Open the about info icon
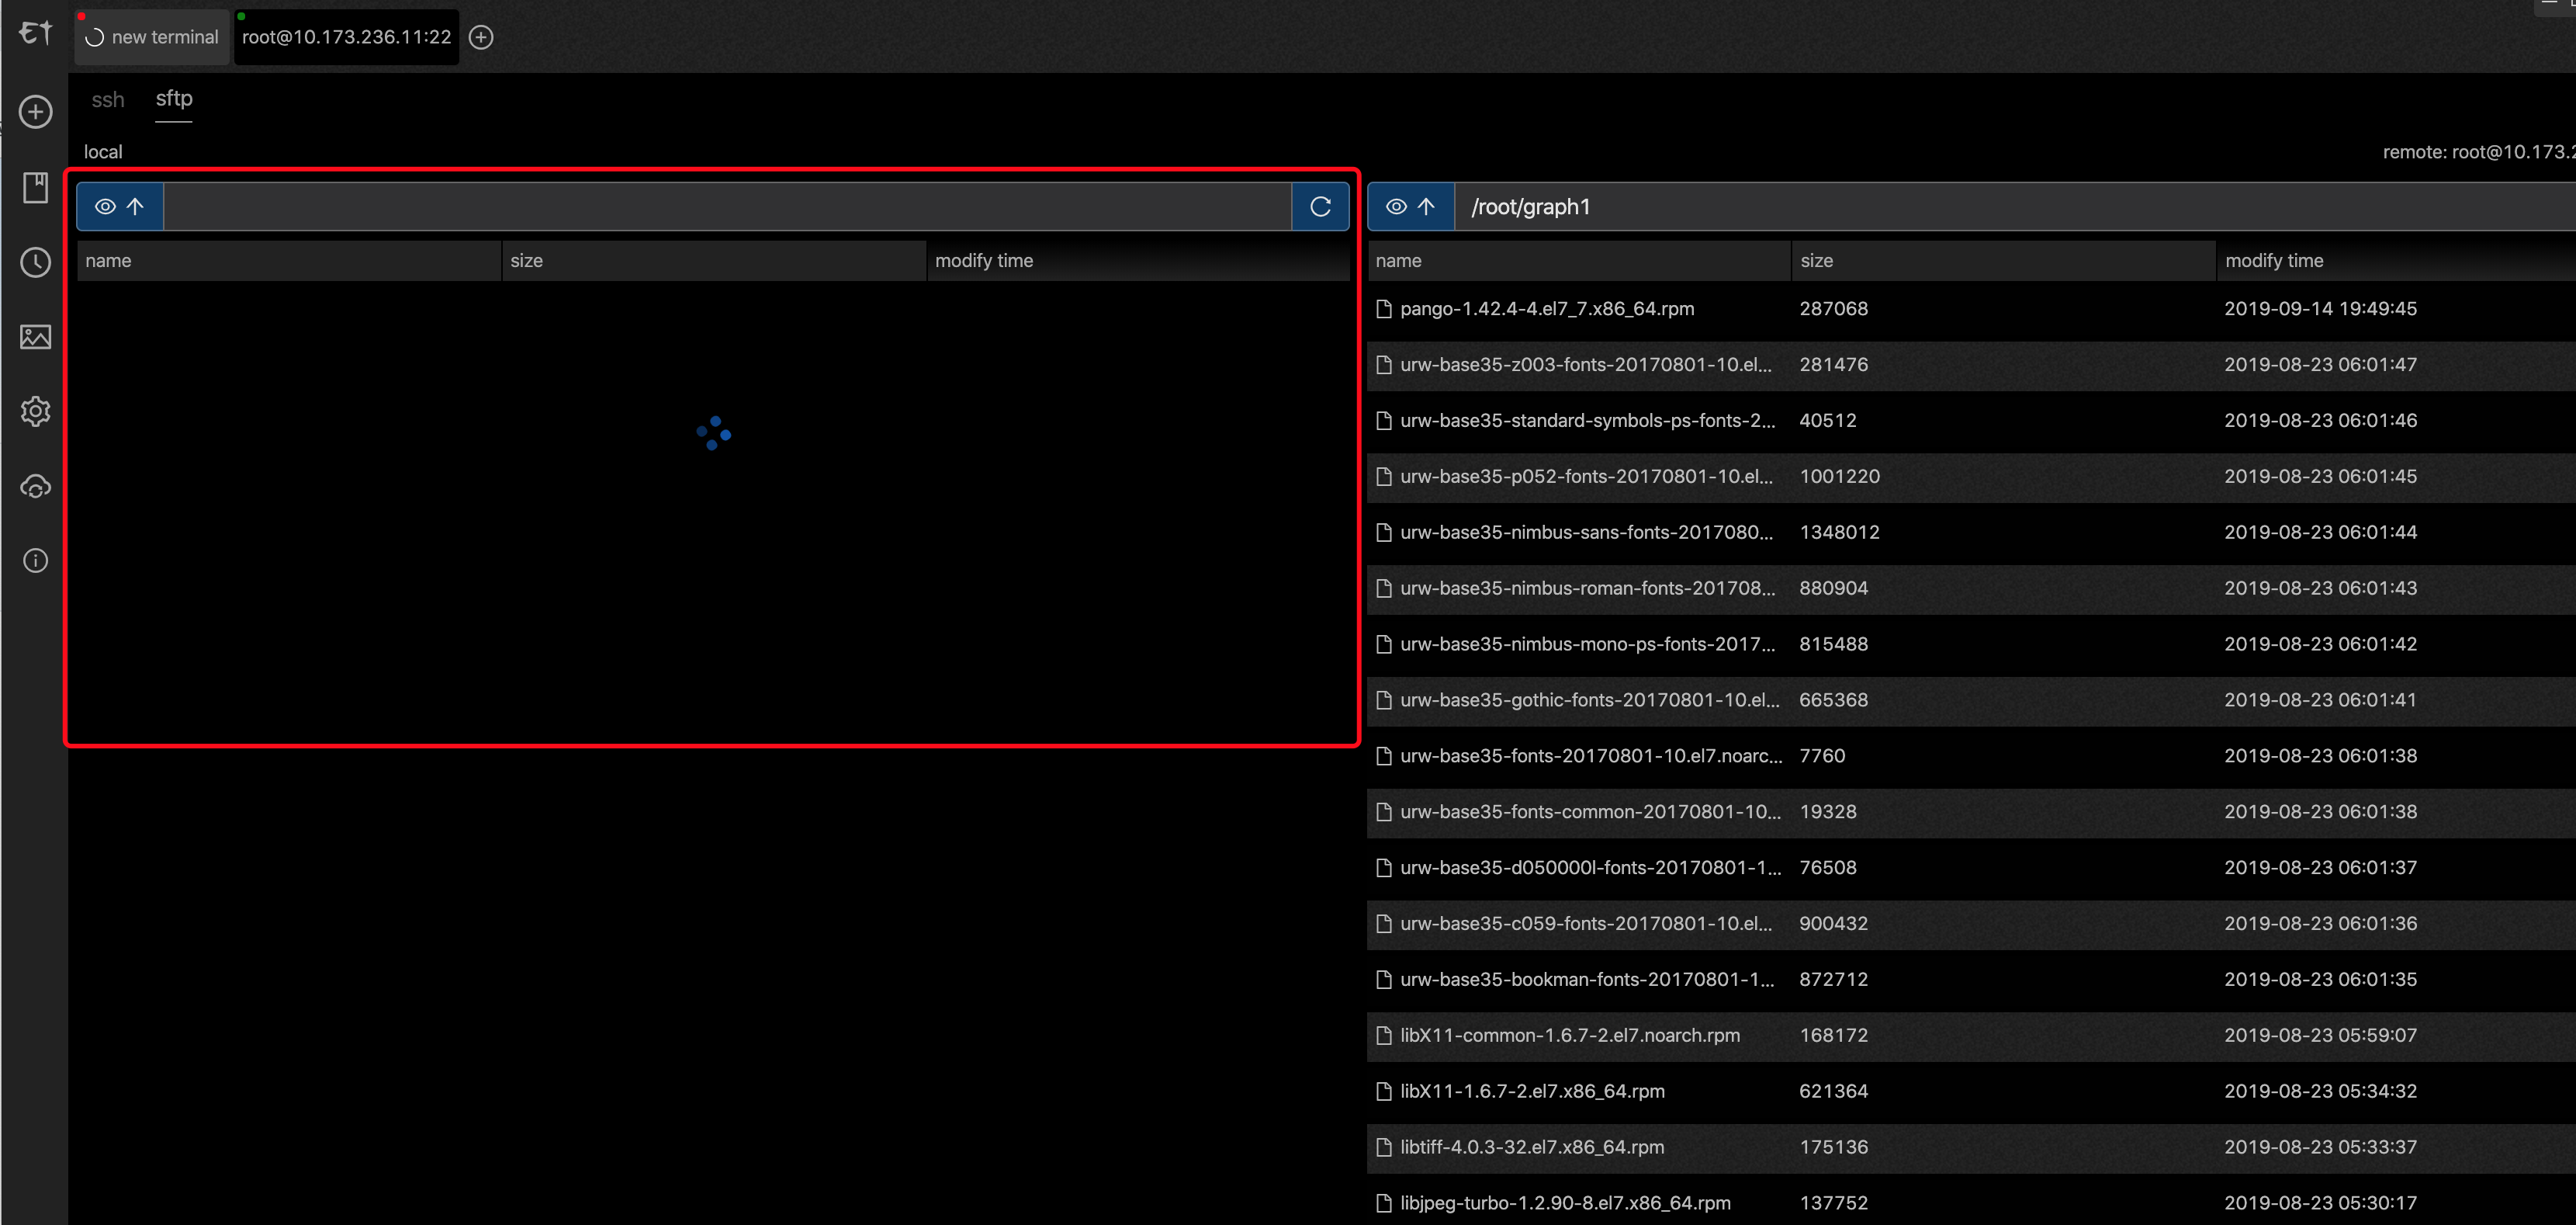Screen dimensions: 2576x1225 [x=36, y=560]
